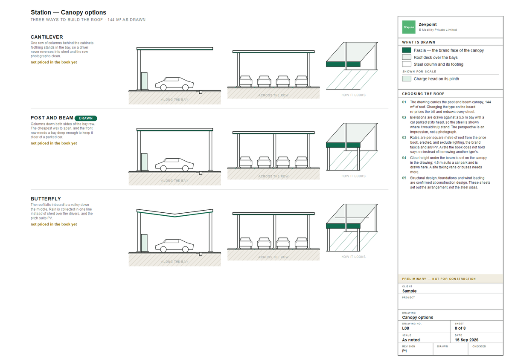Click 'not priced in the book yet' under Butterfly
The height and width of the screenshot is (362, 512).
click(x=54, y=224)
